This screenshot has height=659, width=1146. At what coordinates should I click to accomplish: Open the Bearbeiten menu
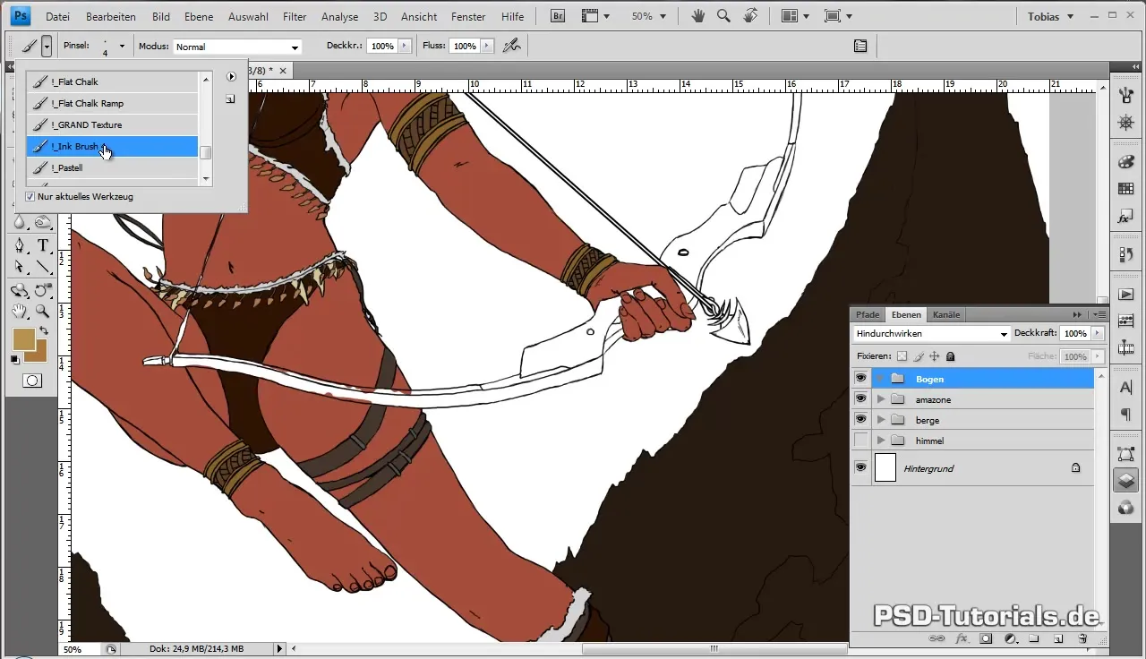click(x=111, y=17)
